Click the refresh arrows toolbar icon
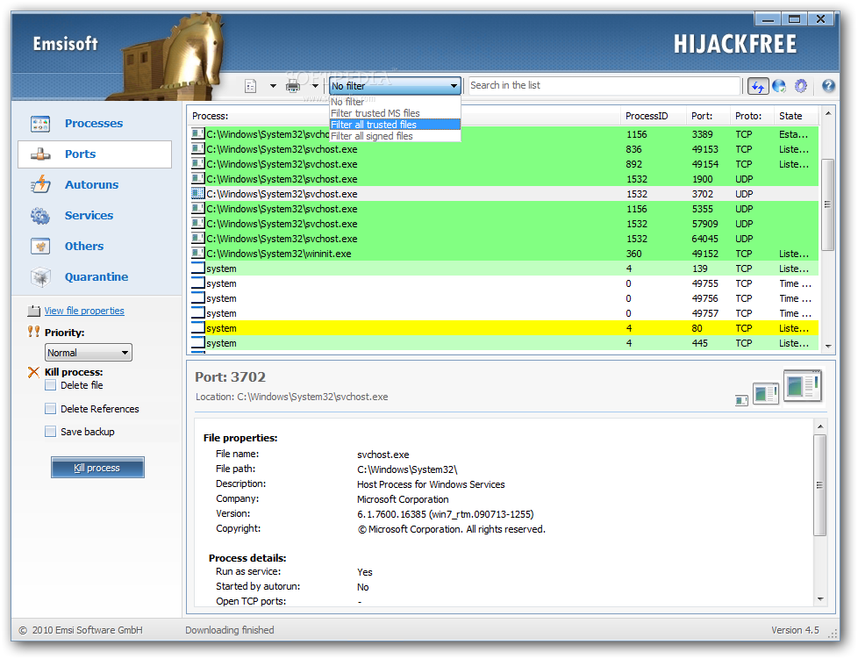This screenshot has width=858, height=659. [758, 86]
